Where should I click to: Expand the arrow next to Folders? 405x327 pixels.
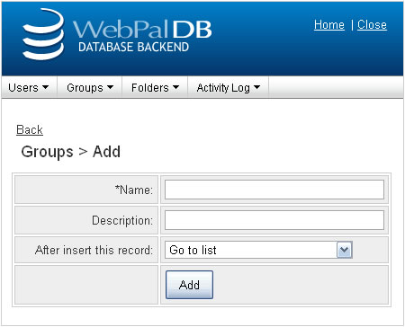(175, 87)
